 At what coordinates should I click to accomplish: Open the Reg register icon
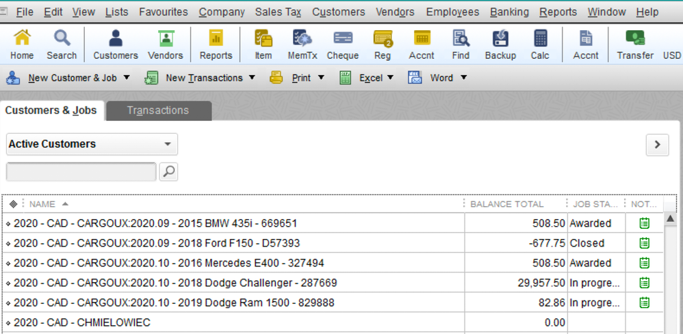point(383,44)
